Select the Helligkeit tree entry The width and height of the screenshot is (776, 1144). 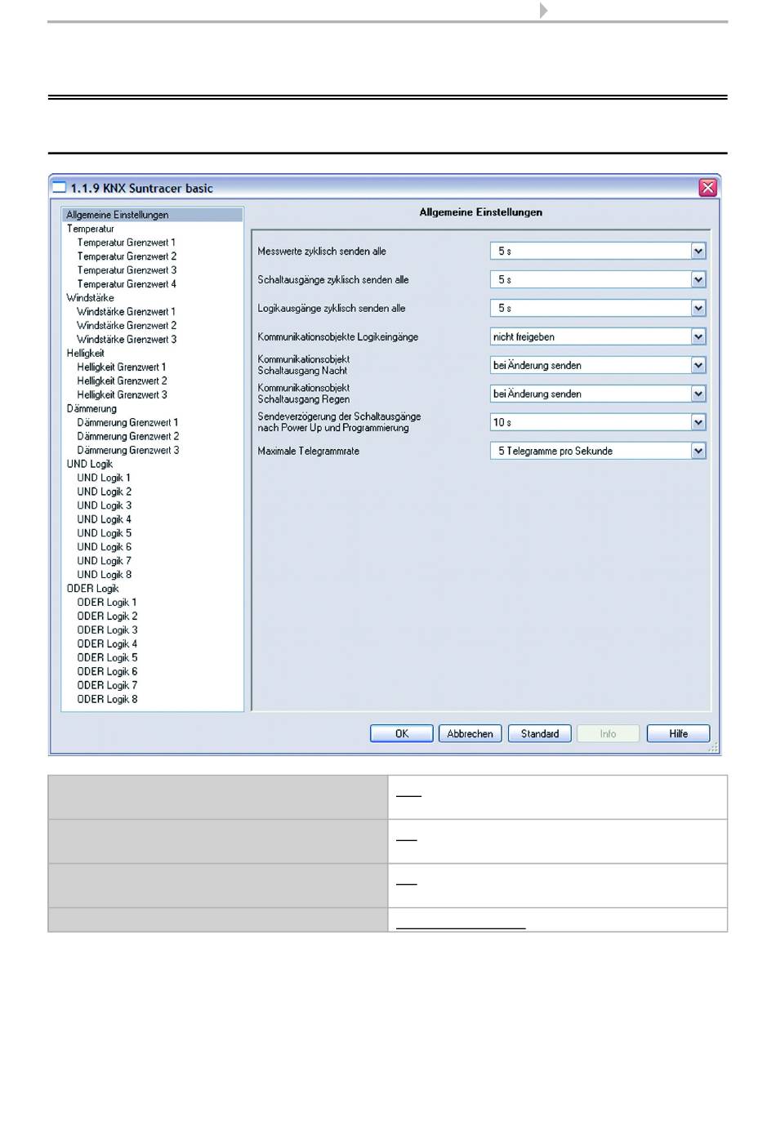86,354
